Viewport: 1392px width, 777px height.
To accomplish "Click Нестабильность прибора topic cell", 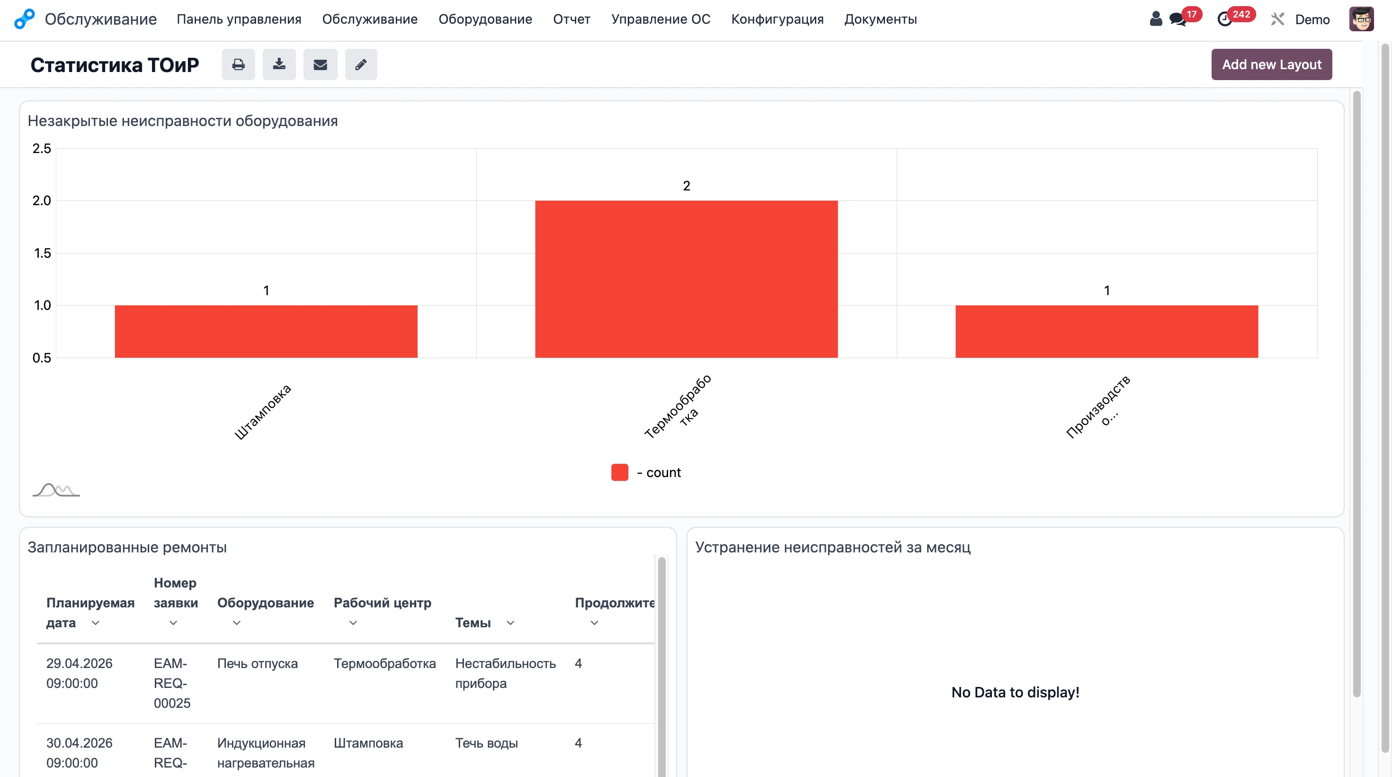I will tap(505, 673).
